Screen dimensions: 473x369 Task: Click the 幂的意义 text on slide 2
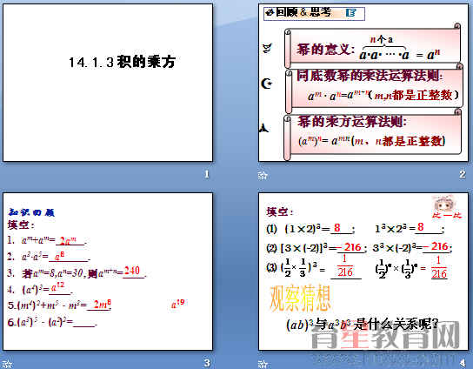pyautogui.click(x=325, y=50)
